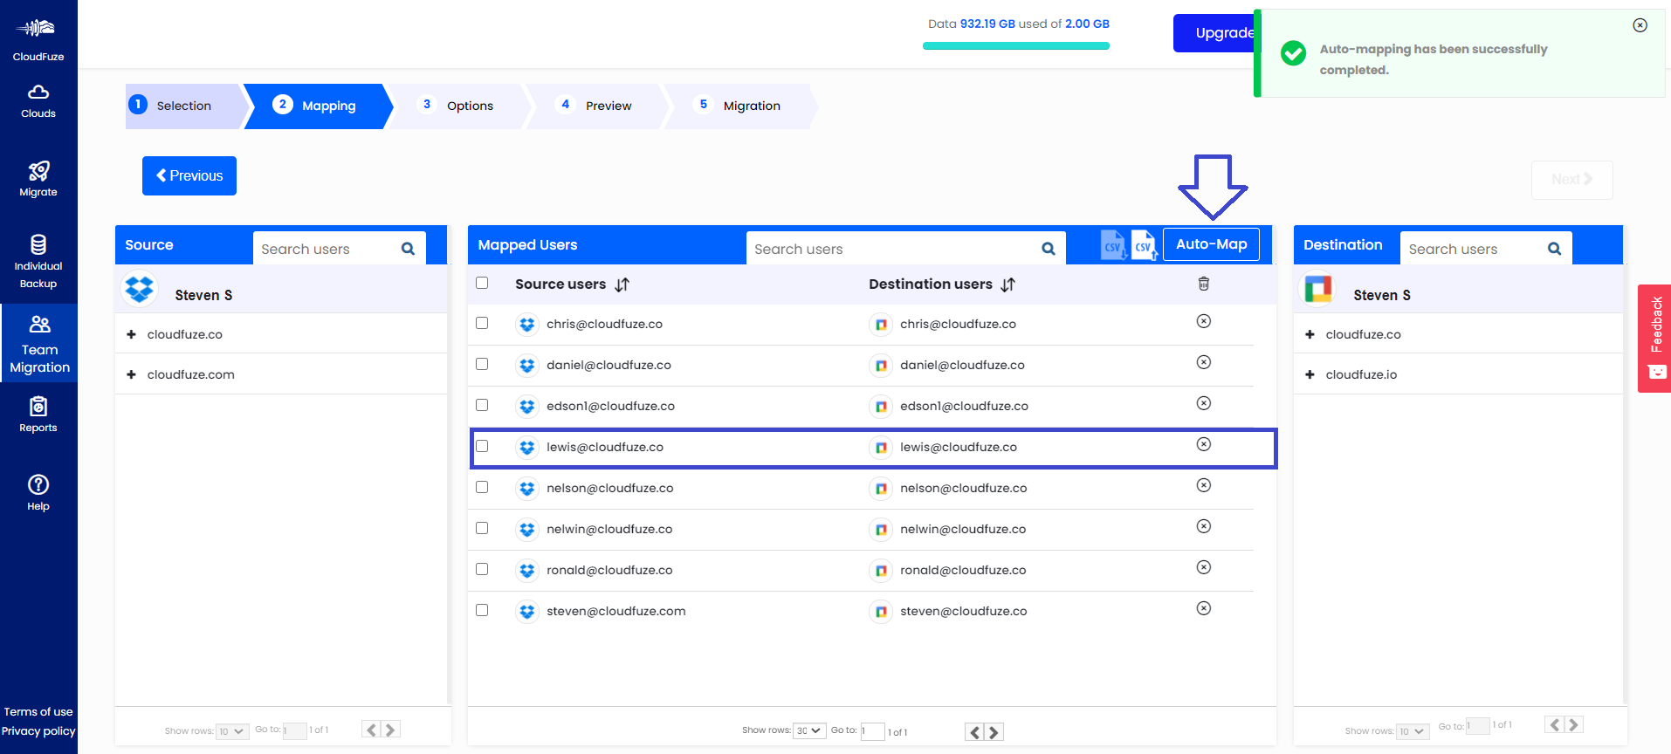This screenshot has width=1671, height=754.
Task: Go to the Migration step
Action: tap(739, 106)
